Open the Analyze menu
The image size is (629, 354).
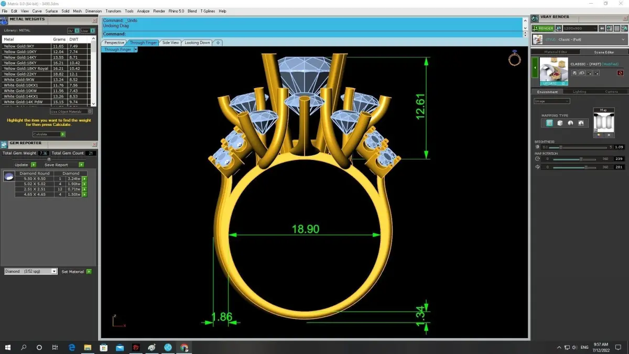click(x=143, y=11)
